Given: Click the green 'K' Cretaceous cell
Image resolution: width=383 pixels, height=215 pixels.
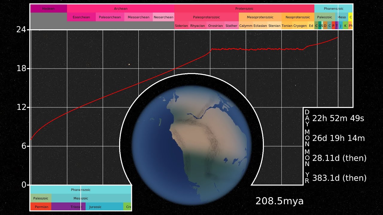Looking at the screenshot, I should point(346,26).
